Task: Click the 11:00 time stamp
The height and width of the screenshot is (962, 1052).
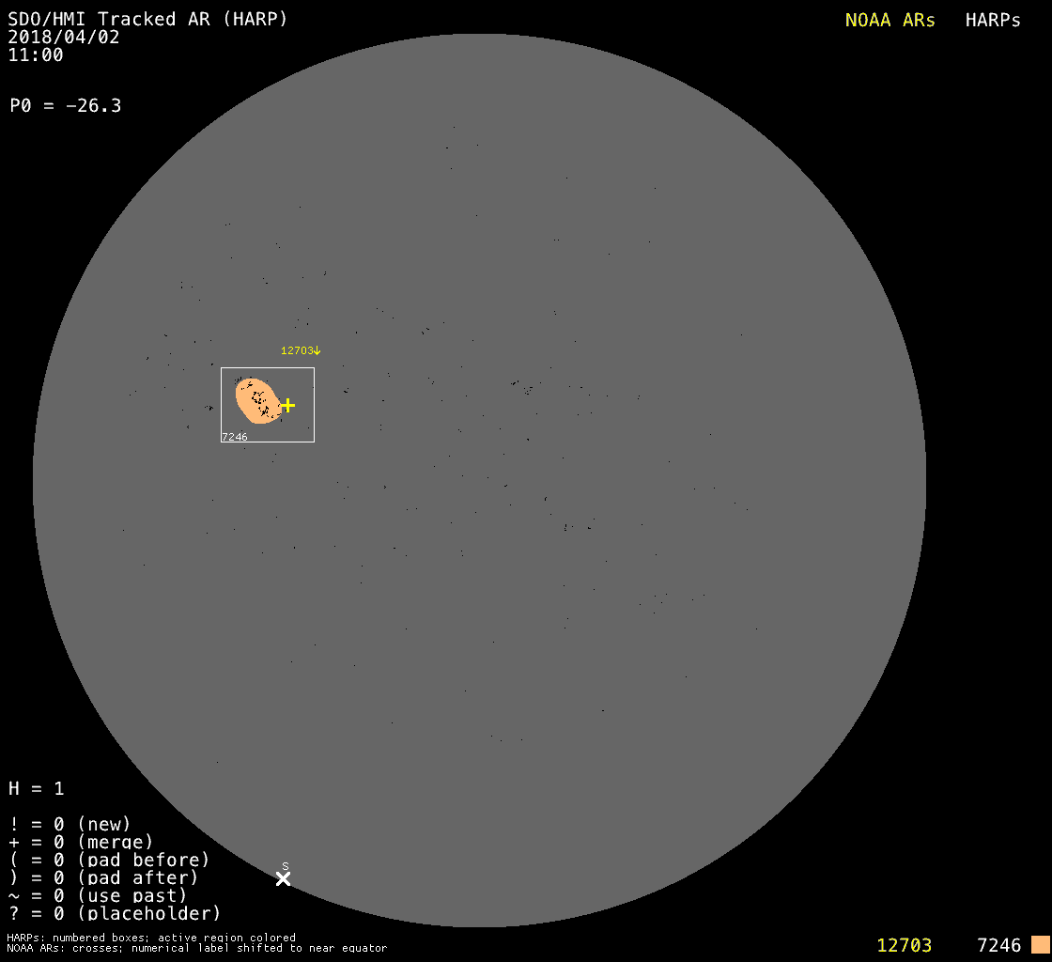Action: 36,55
